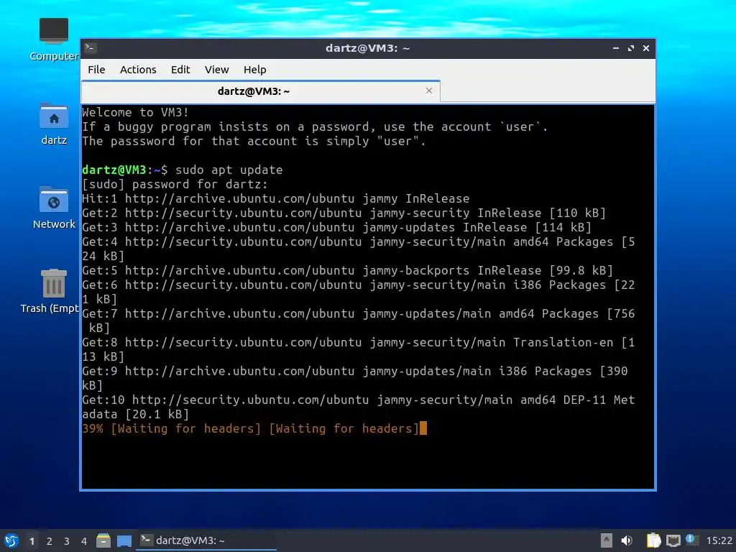Viewport: 736px width, 552px height.
Task: Click the '39% [Waiting for headers]' progress line
Action: [254, 428]
